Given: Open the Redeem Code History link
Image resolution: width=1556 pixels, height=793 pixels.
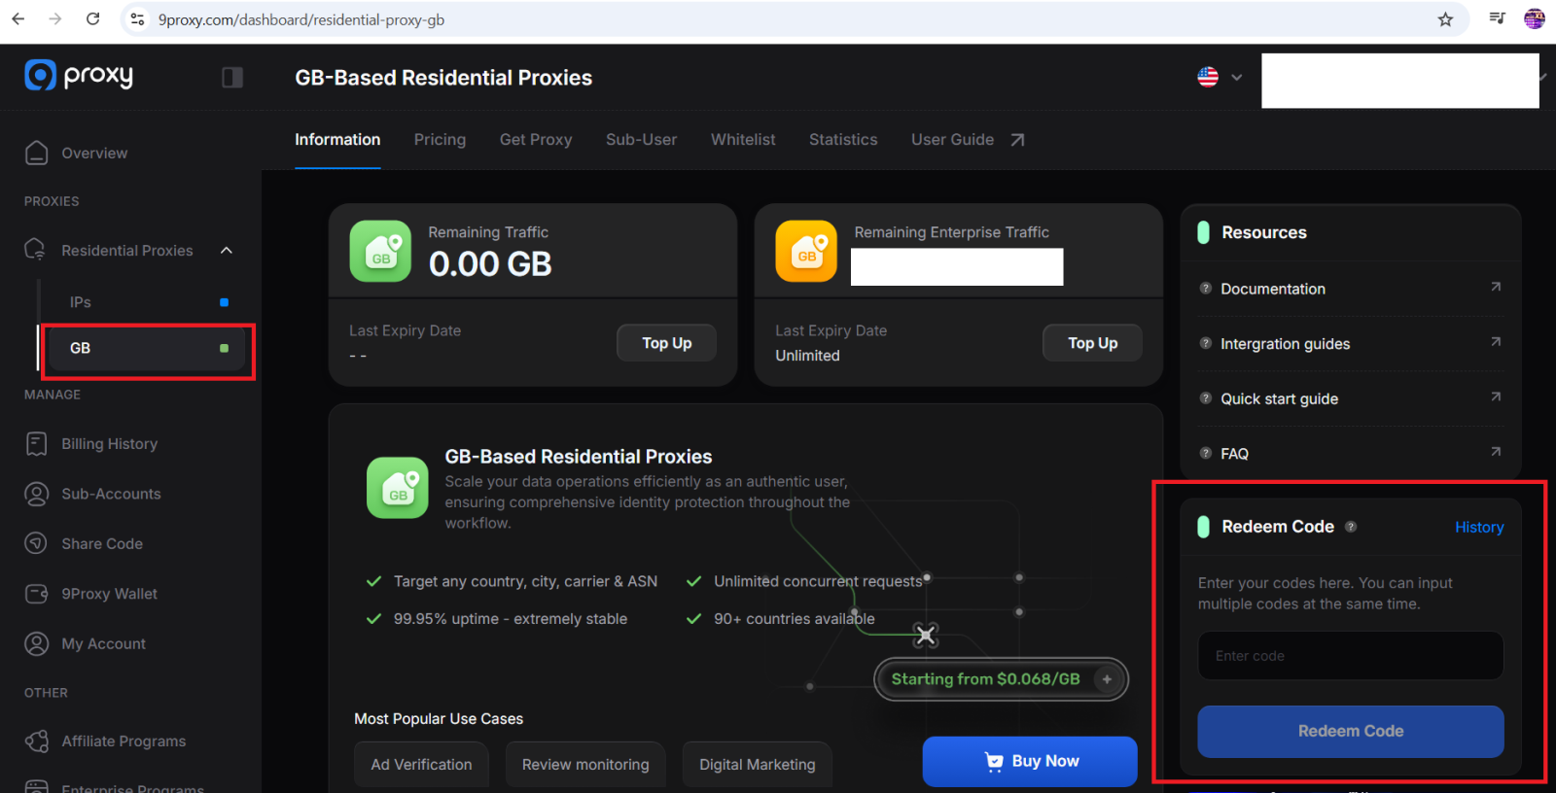Looking at the screenshot, I should pyautogui.click(x=1478, y=528).
